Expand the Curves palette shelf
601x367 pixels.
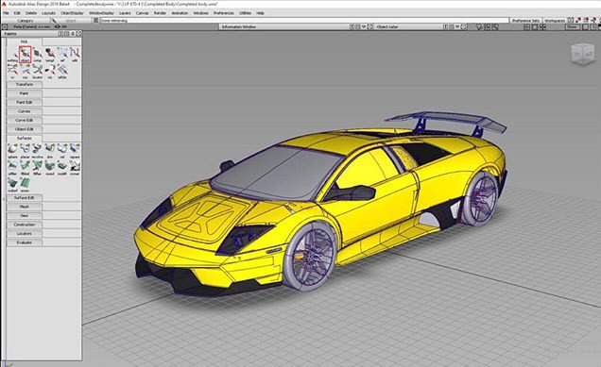pyautogui.click(x=25, y=111)
